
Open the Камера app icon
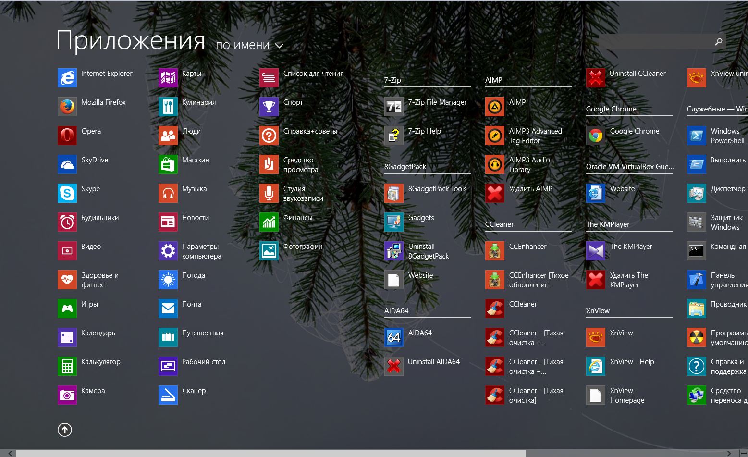tap(67, 395)
